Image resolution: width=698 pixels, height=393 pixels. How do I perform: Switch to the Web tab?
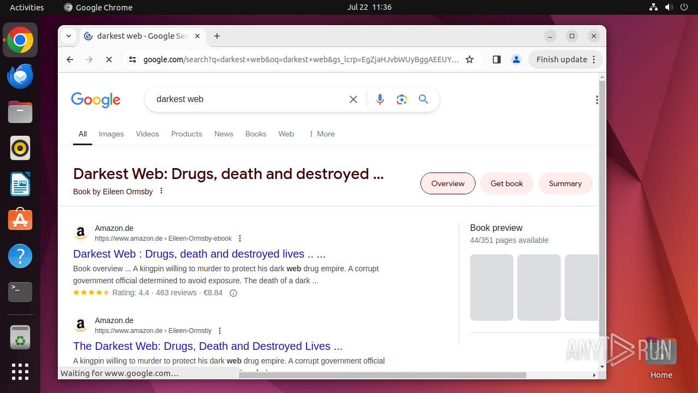[286, 134]
